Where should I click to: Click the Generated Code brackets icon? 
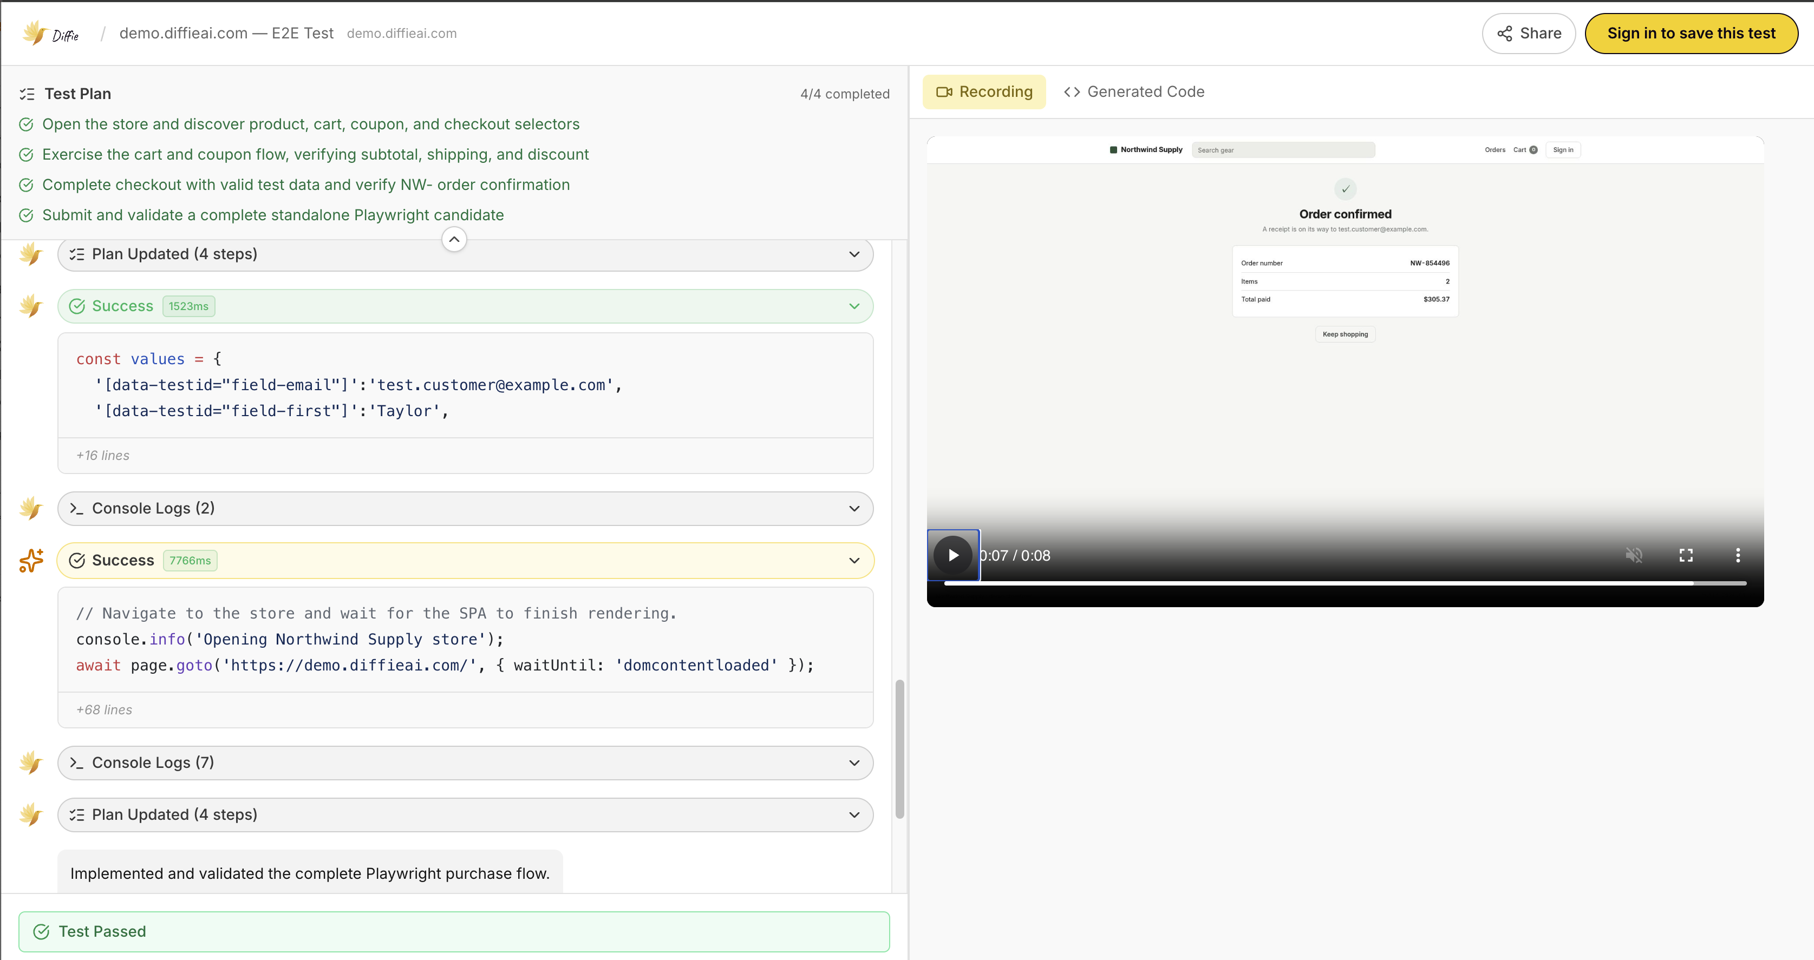(x=1072, y=92)
